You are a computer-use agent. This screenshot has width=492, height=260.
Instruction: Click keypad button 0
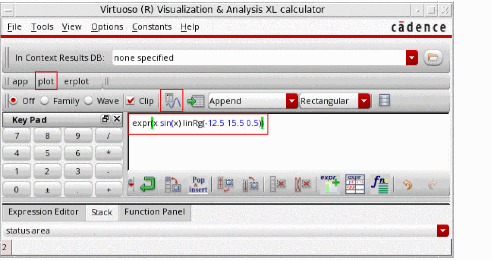pos(17,190)
